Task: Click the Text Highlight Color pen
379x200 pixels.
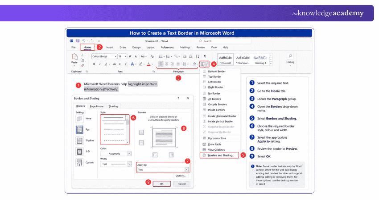Action: coord(140,64)
